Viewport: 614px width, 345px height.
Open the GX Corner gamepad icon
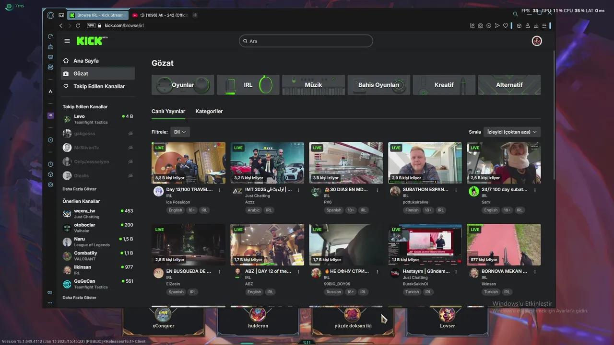tap(61, 15)
